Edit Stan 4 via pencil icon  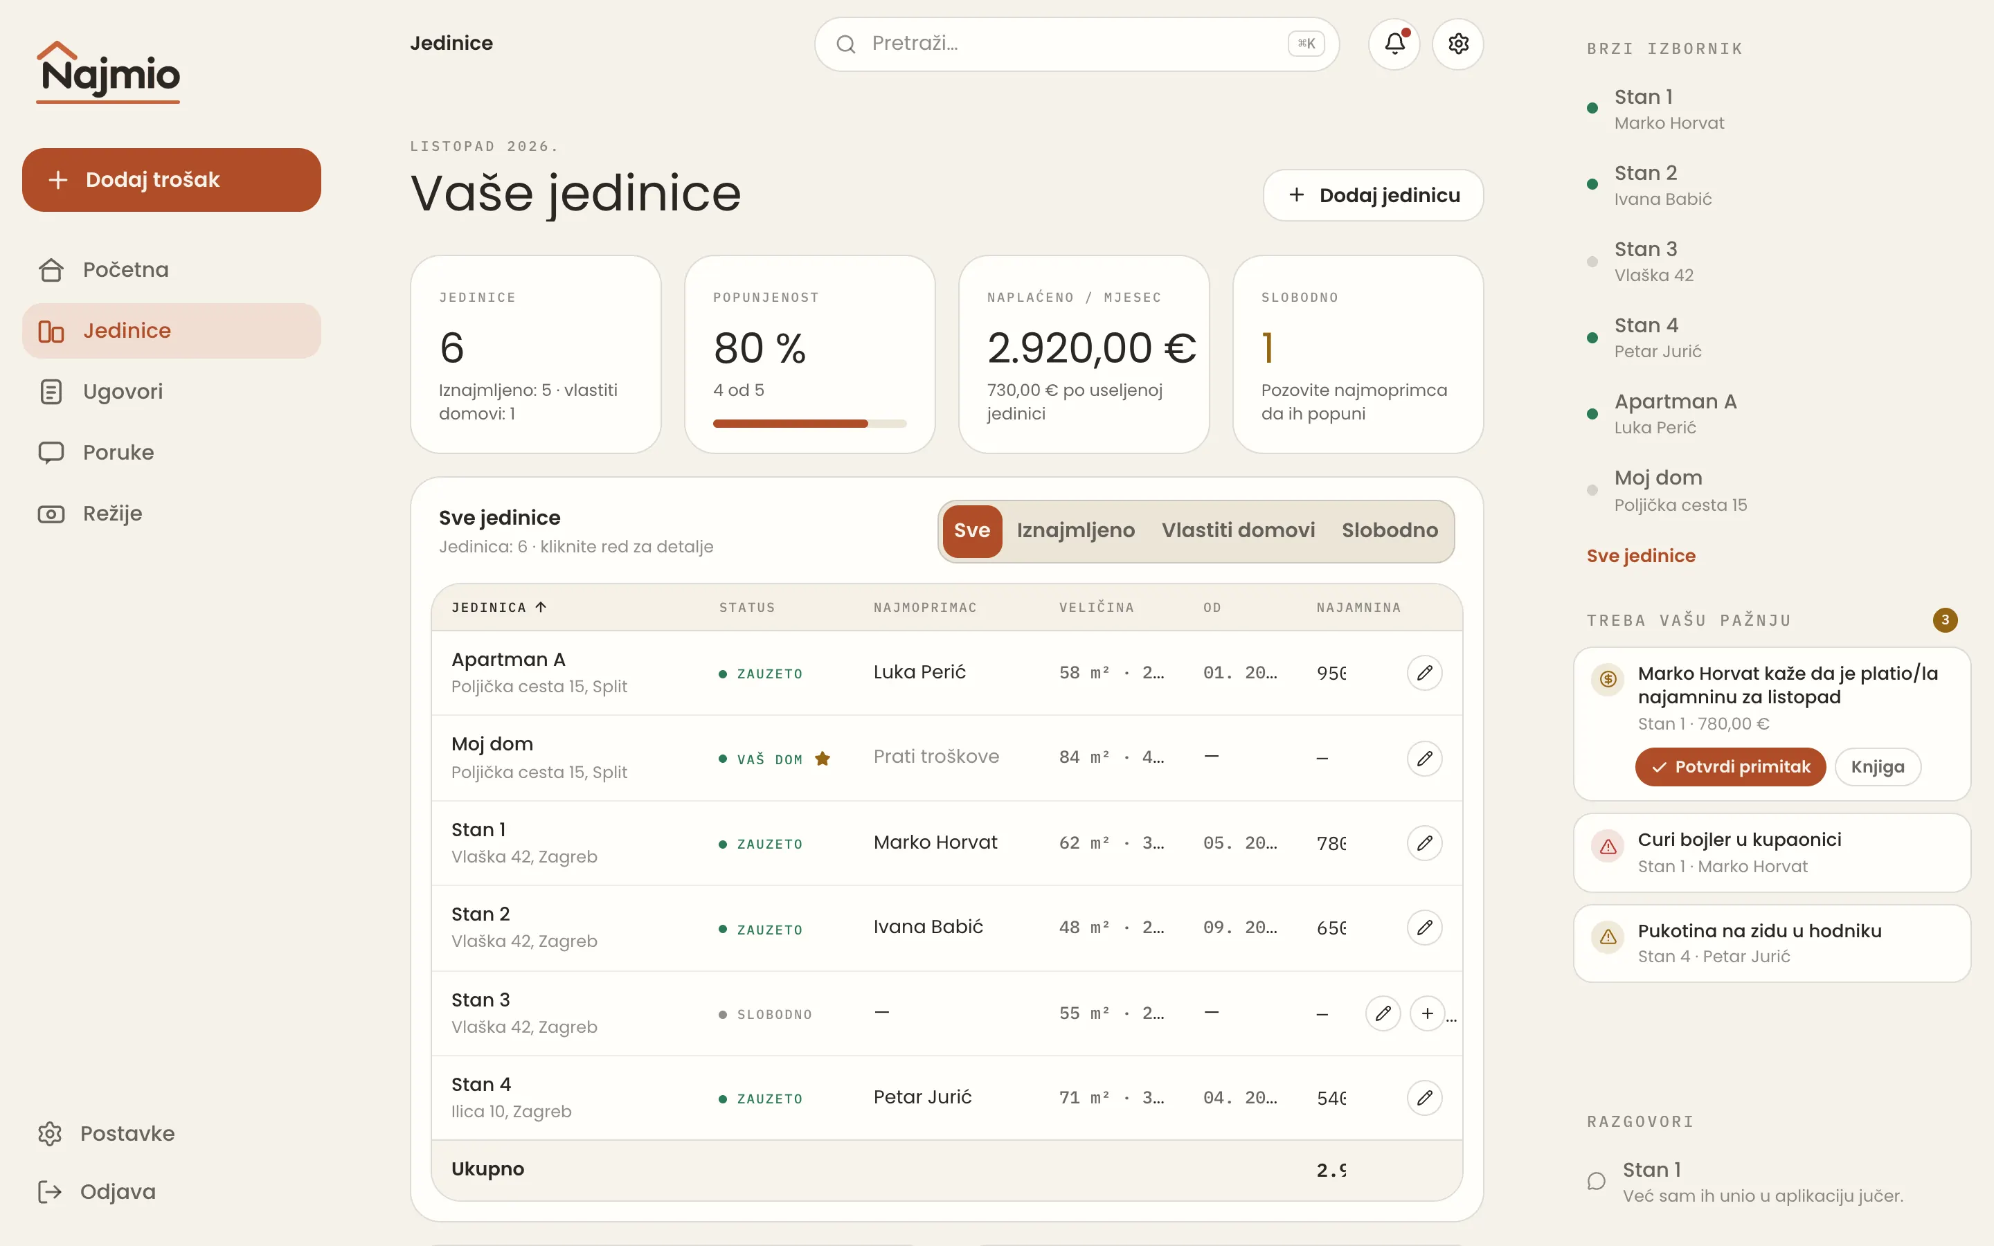click(1423, 1098)
